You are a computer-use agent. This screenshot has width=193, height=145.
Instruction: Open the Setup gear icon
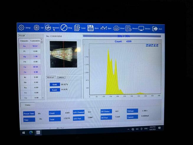tap(22, 27)
